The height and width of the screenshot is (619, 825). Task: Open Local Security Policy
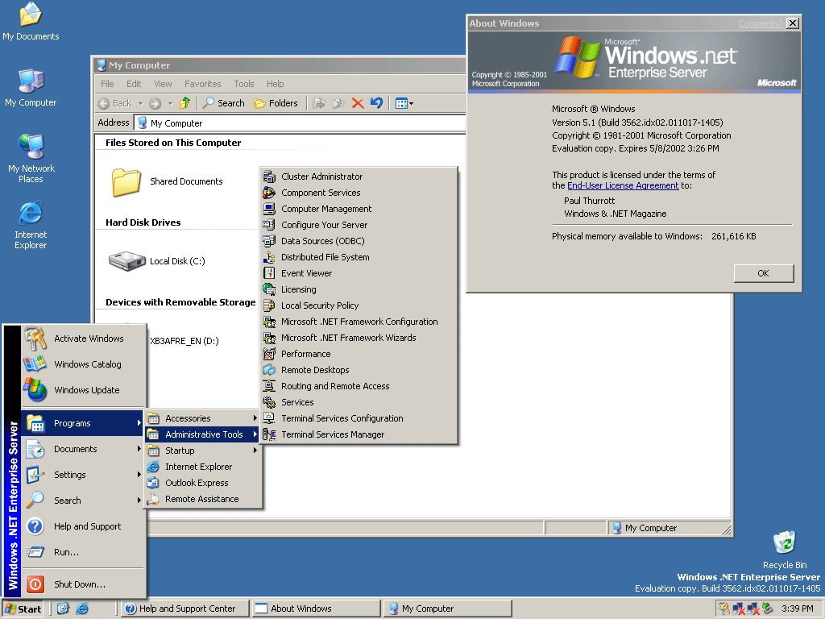point(359,305)
